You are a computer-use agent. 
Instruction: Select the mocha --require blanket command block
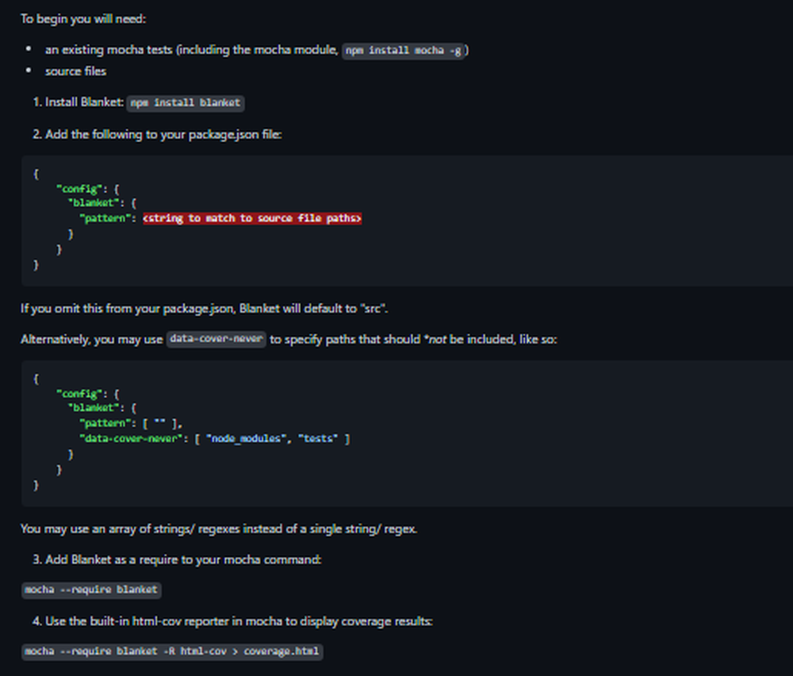tap(91, 590)
